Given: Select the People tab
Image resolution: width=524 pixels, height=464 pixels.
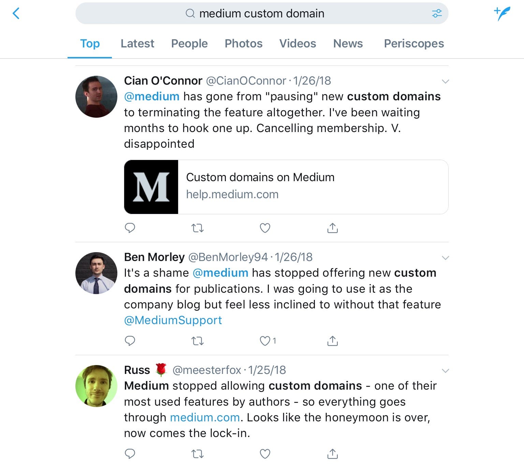Looking at the screenshot, I should coord(189,44).
